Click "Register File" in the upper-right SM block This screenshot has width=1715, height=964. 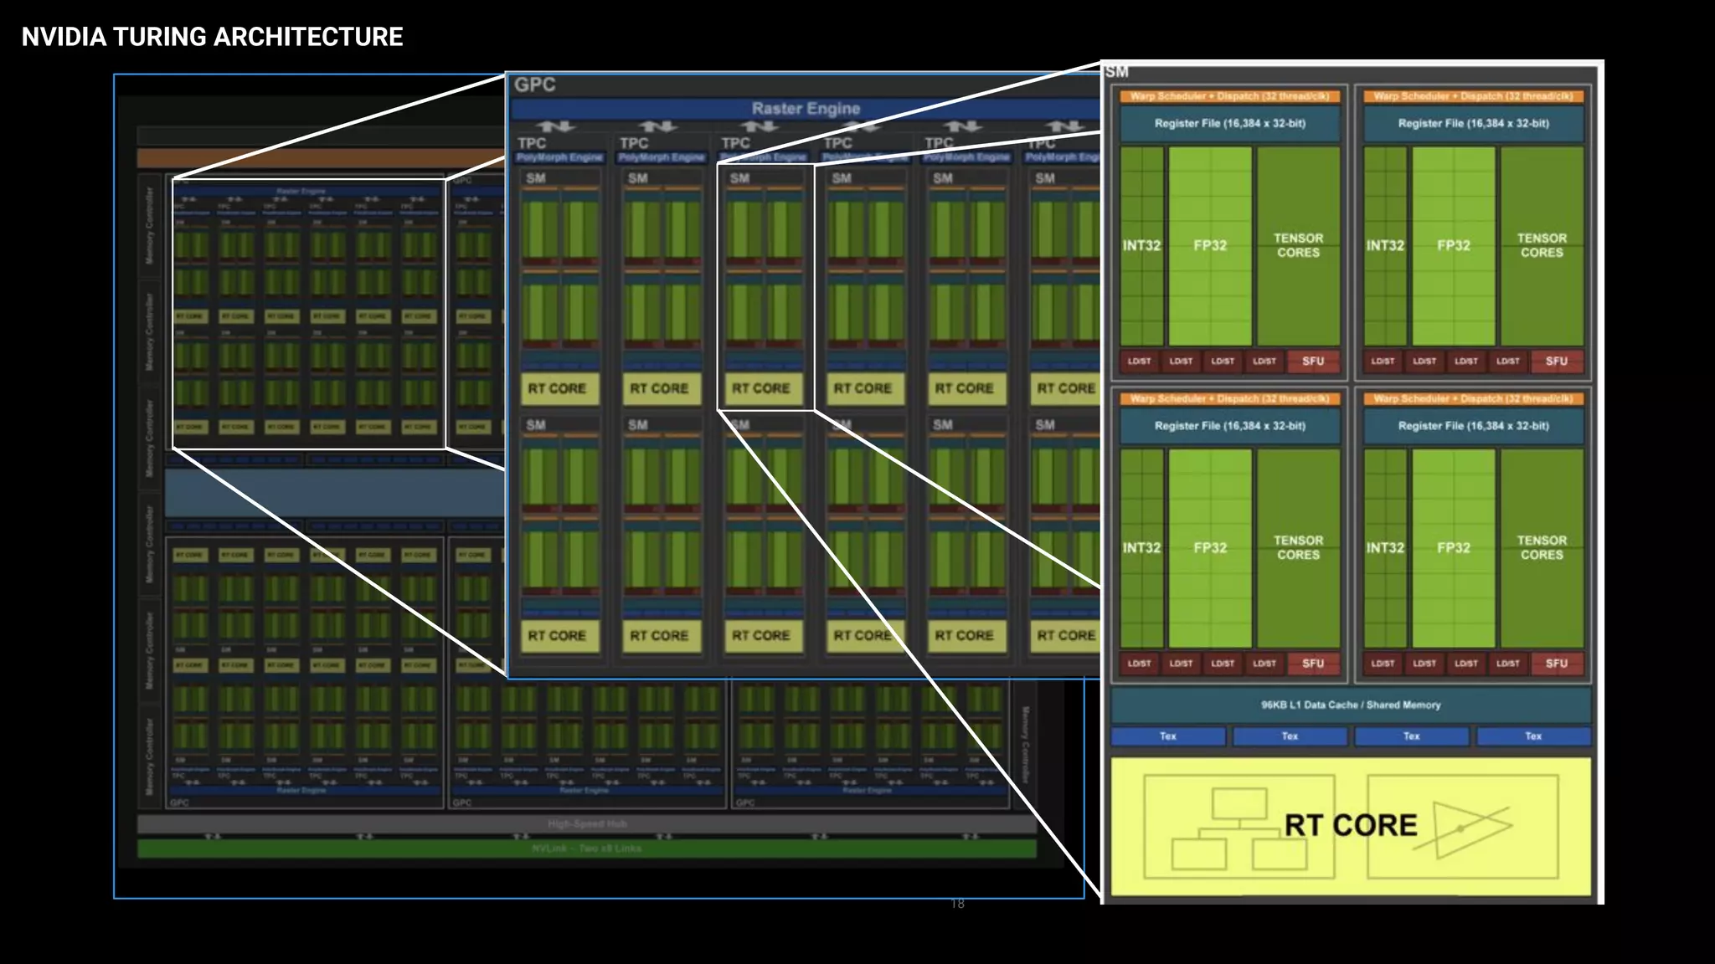tap(1474, 123)
